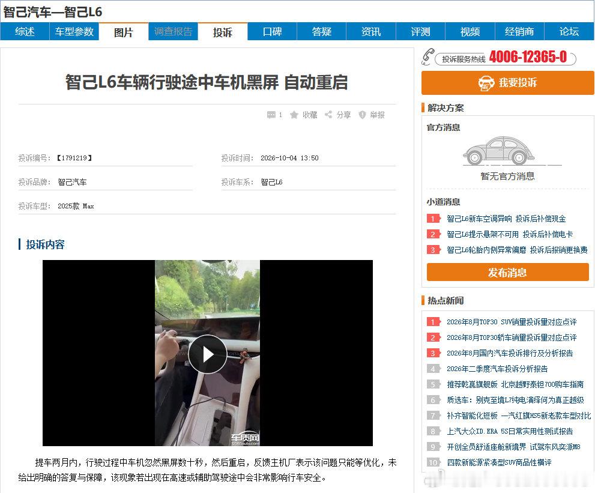Screen dimensions: 595x493
Task: Open 别克至境L7纯电 article link
Action: tap(515, 400)
